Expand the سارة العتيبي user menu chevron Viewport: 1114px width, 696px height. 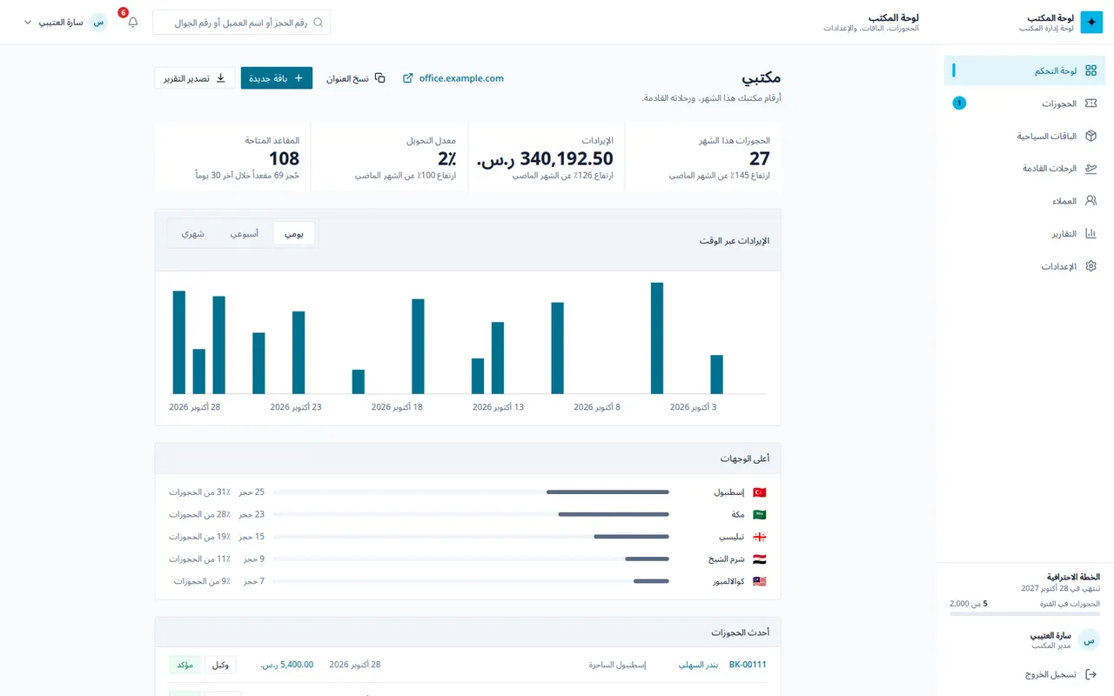click(28, 23)
